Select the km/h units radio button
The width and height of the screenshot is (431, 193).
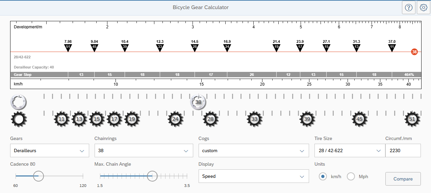[323, 176]
